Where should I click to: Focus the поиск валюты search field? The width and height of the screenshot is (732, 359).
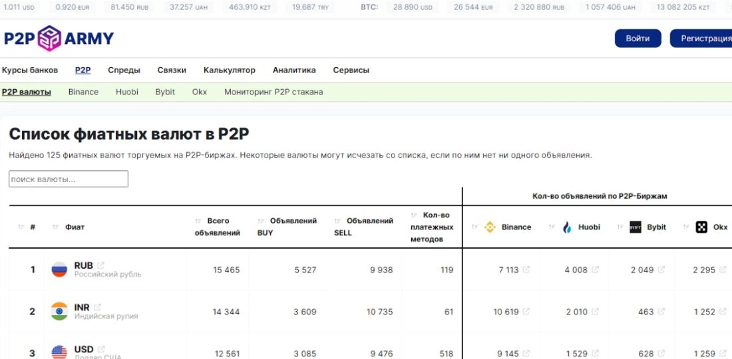69,179
